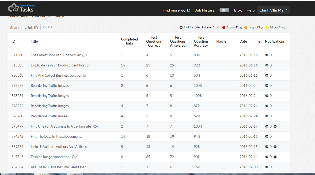This screenshot has width=315, height=175.
Task: Click Duplicate Fashion Product Identification job title
Action: coord(60,65)
